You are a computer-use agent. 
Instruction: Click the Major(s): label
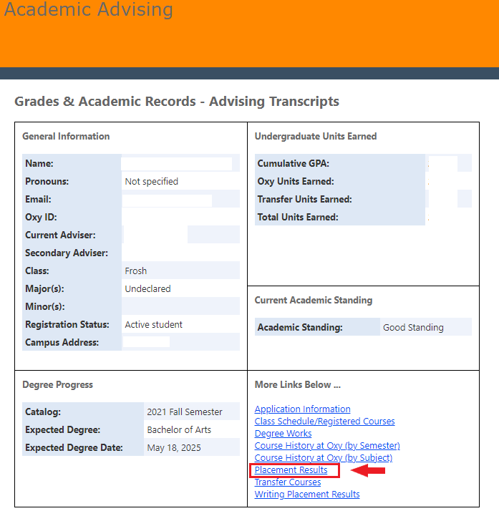pos(44,288)
